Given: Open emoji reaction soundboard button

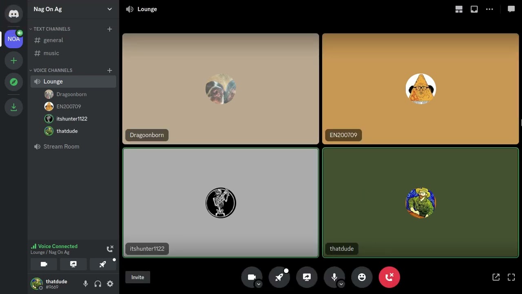Looking at the screenshot, I should pos(362,277).
